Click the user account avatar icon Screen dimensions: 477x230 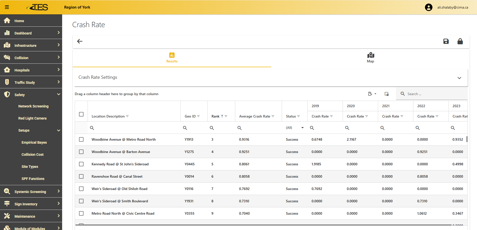428,7
